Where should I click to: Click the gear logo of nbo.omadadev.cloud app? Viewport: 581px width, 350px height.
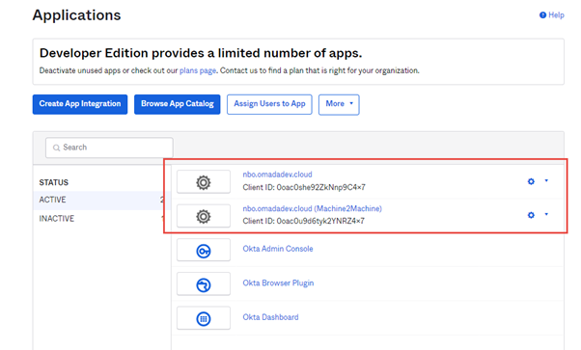pyautogui.click(x=204, y=182)
